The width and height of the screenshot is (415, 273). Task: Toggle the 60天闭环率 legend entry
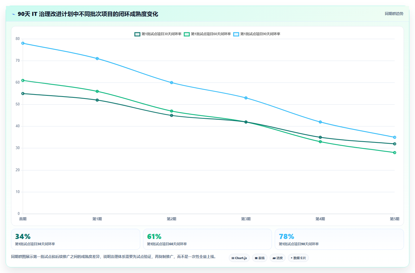click(207, 34)
